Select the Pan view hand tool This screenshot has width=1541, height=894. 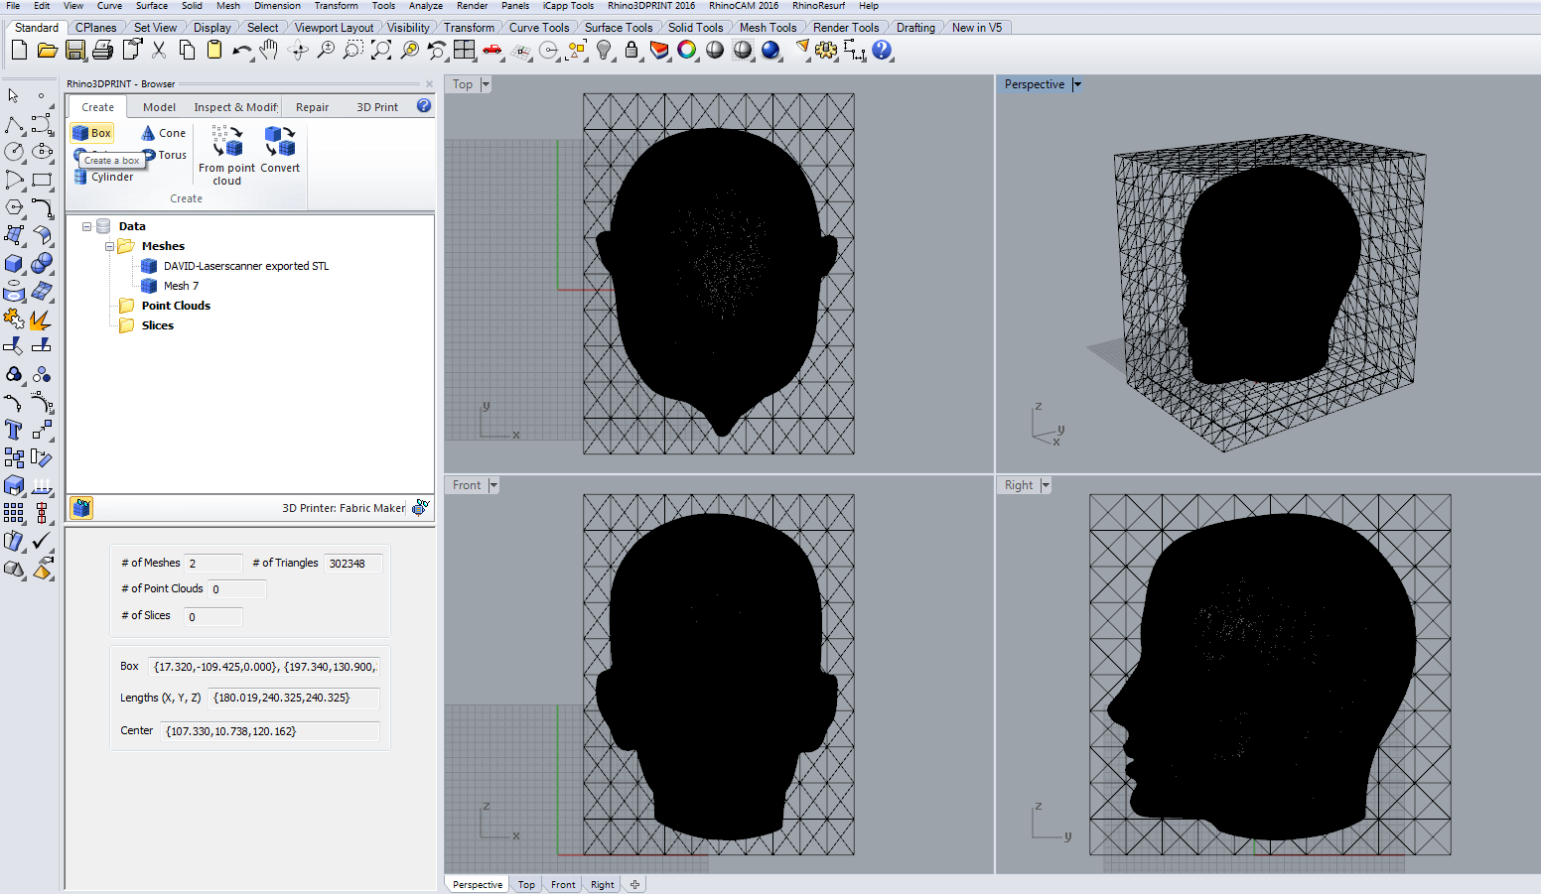pyautogui.click(x=269, y=51)
